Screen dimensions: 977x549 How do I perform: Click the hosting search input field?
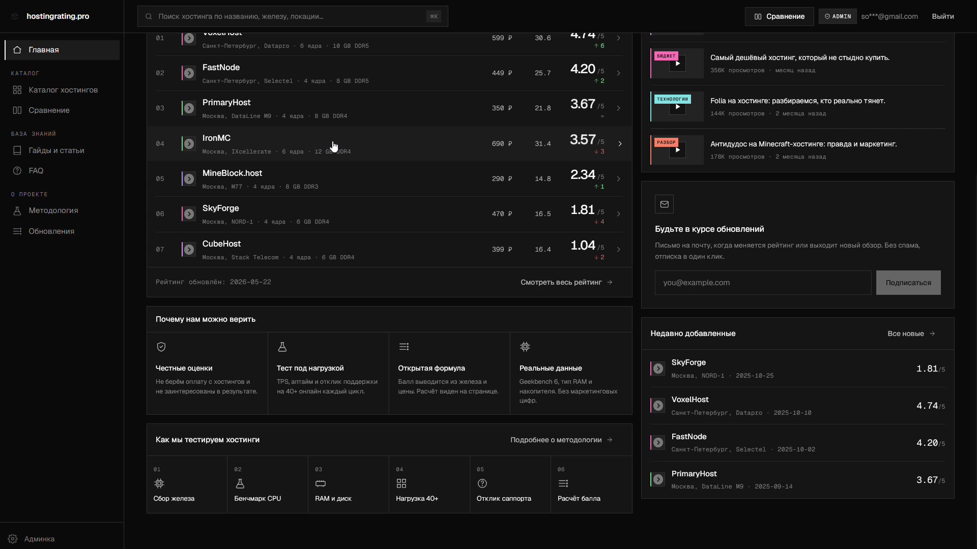pyautogui.click(x=293, y=16)
